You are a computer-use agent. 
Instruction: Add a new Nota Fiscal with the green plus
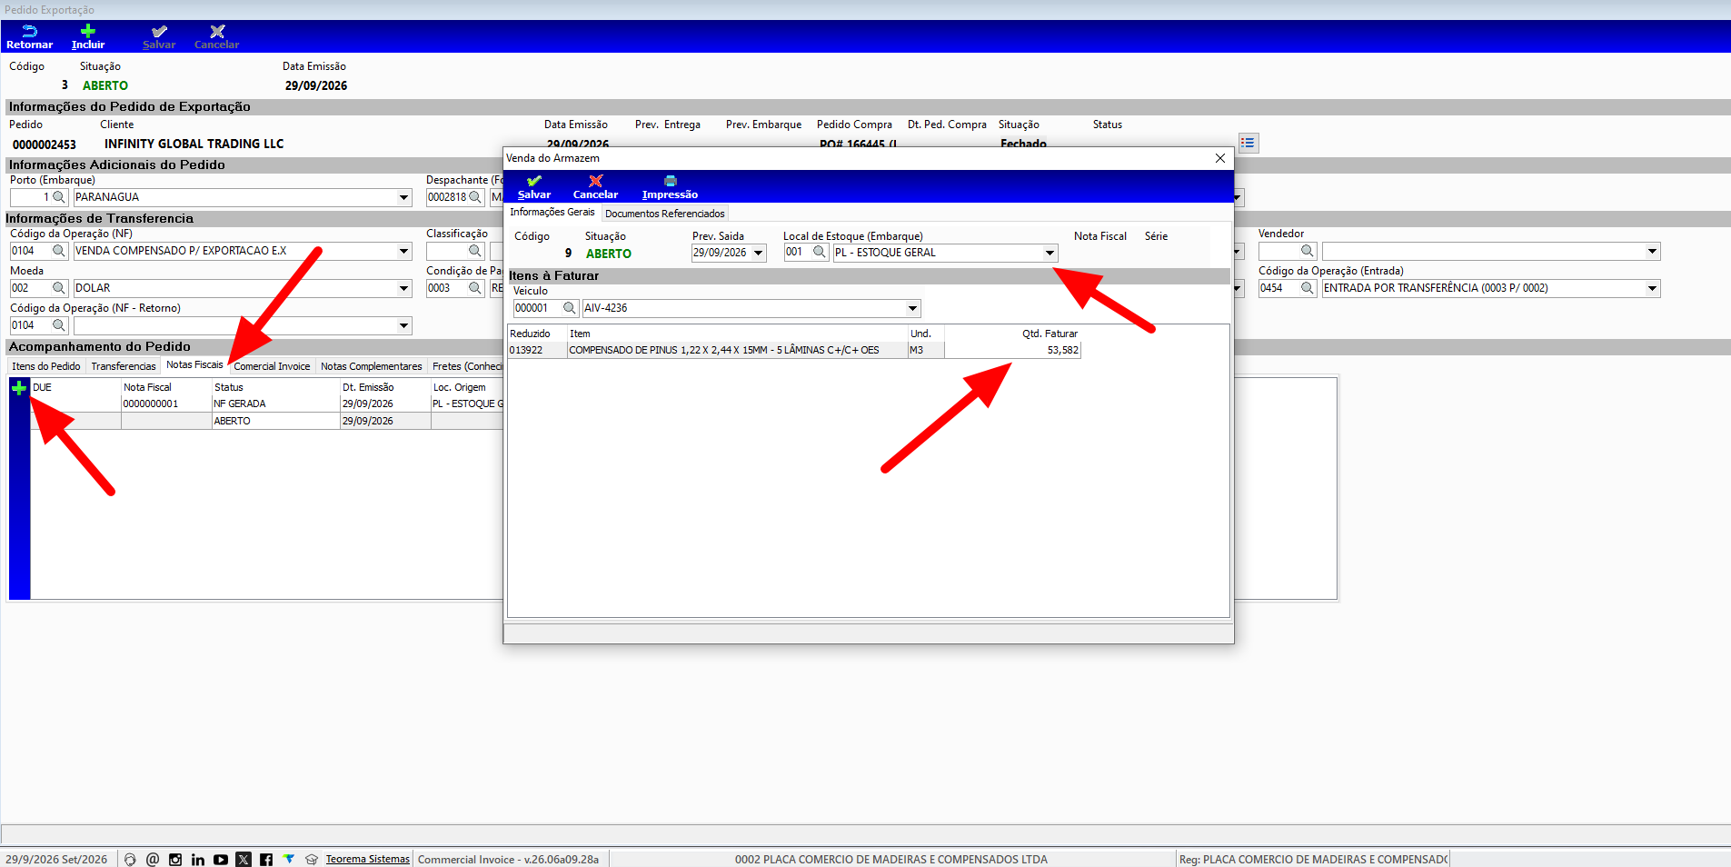pos(19,388)
